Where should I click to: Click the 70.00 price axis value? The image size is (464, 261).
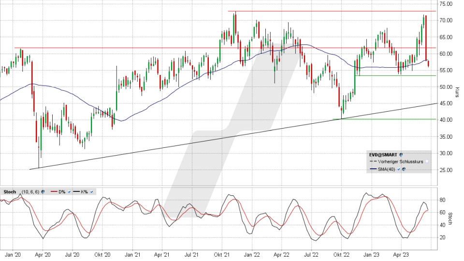pos(446,20)
